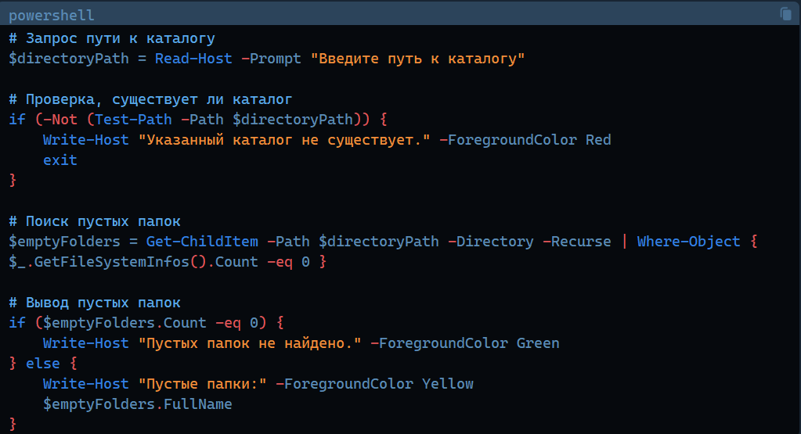801x434 pixels.
Task: Click the -Prompt parameter
Action: click(x=271, y=59)
